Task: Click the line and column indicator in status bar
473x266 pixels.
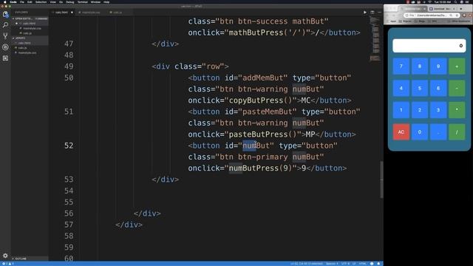Action: (307, 264)
